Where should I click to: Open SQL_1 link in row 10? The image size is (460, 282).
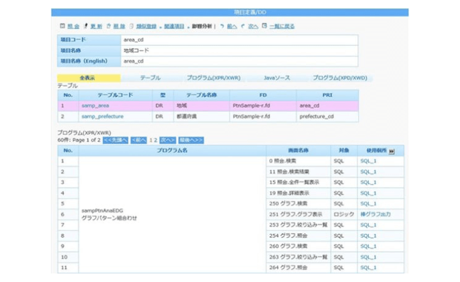point(368,257)
